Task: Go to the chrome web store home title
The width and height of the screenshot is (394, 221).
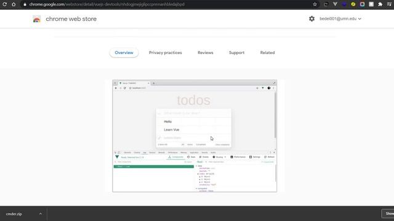Action: pyautogui.click(x=71, y=19)
